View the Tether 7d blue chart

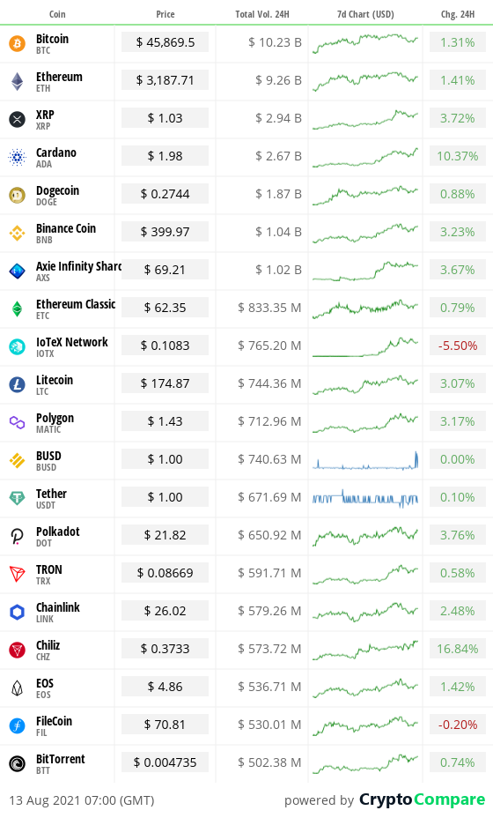(x=365, y=498)
